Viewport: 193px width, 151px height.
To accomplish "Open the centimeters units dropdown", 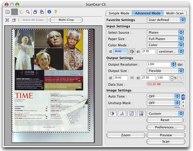I will [170, 52].
